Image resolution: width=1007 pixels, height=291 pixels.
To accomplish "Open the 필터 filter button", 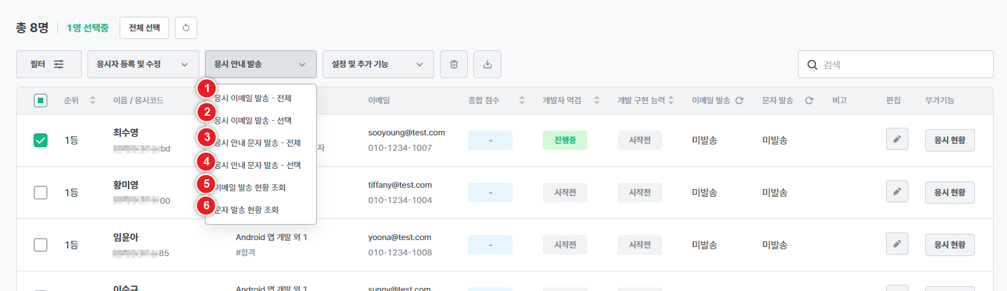I will click(x=48, y=64).
